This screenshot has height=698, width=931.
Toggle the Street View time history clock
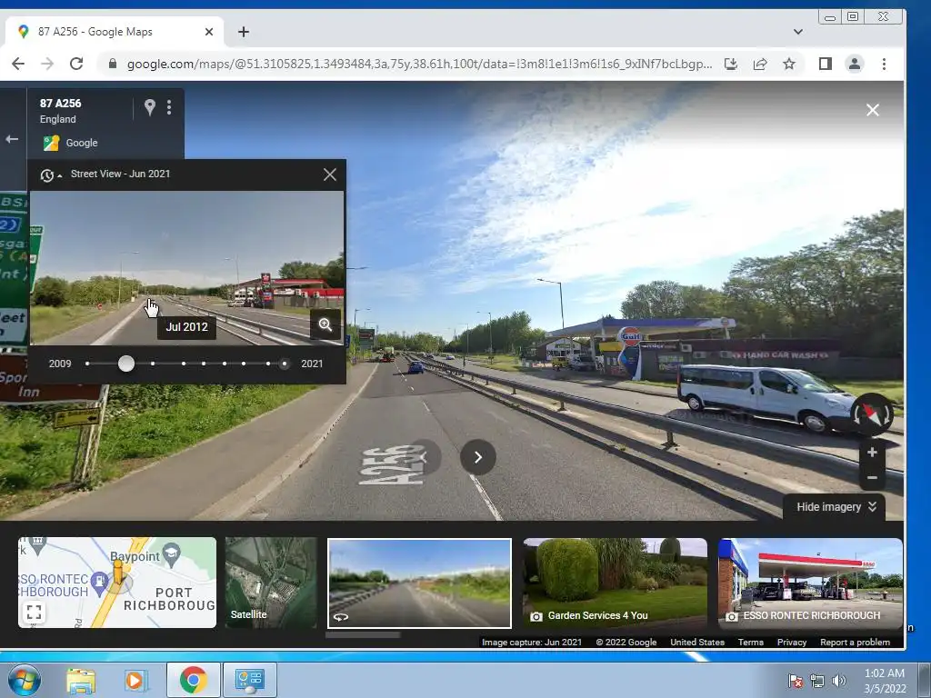pyautogui.click(x=51, y=175)
